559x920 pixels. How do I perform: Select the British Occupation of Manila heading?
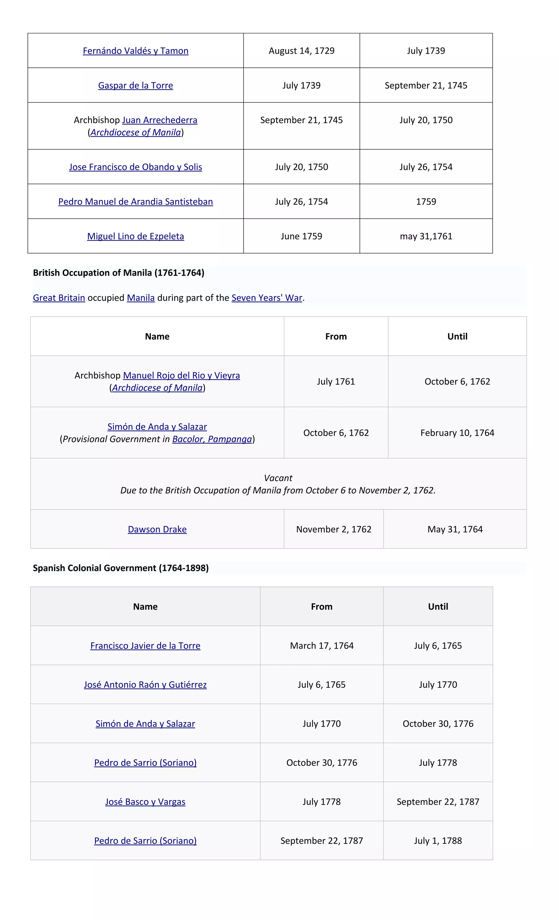pos(118,272)
